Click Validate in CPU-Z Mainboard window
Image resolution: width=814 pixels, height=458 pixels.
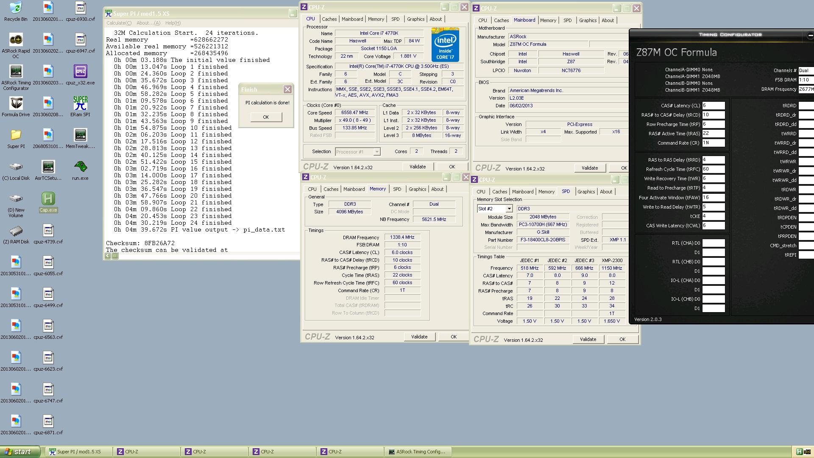589,168
